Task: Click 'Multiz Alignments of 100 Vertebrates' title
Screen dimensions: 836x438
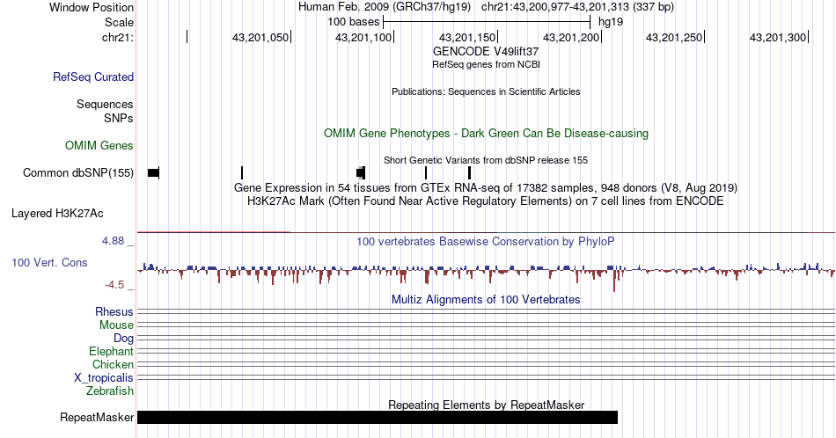Action: 486,299
